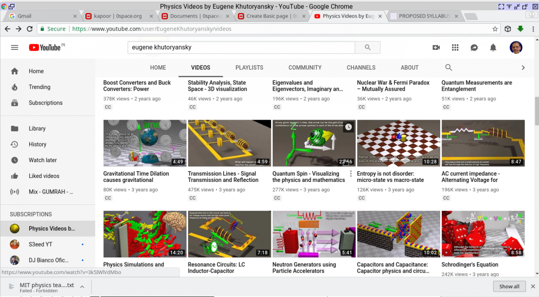Open the Mix - GUMRAH playlist

pos(48,191)
